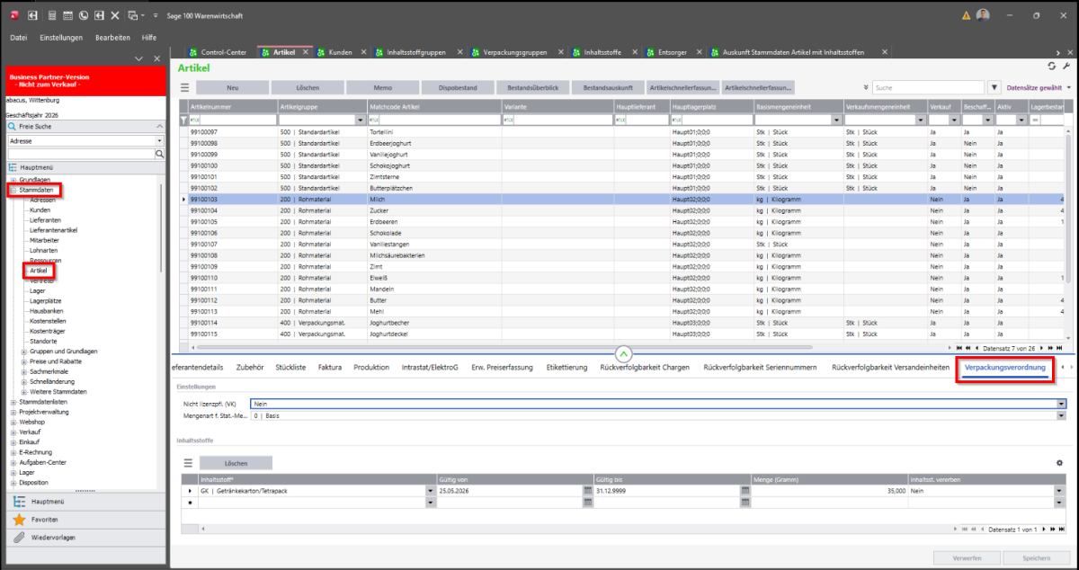Open the Hilfe menu
Screen dimensions: 1079x570
pyautogui.click(x=149, y=38)
